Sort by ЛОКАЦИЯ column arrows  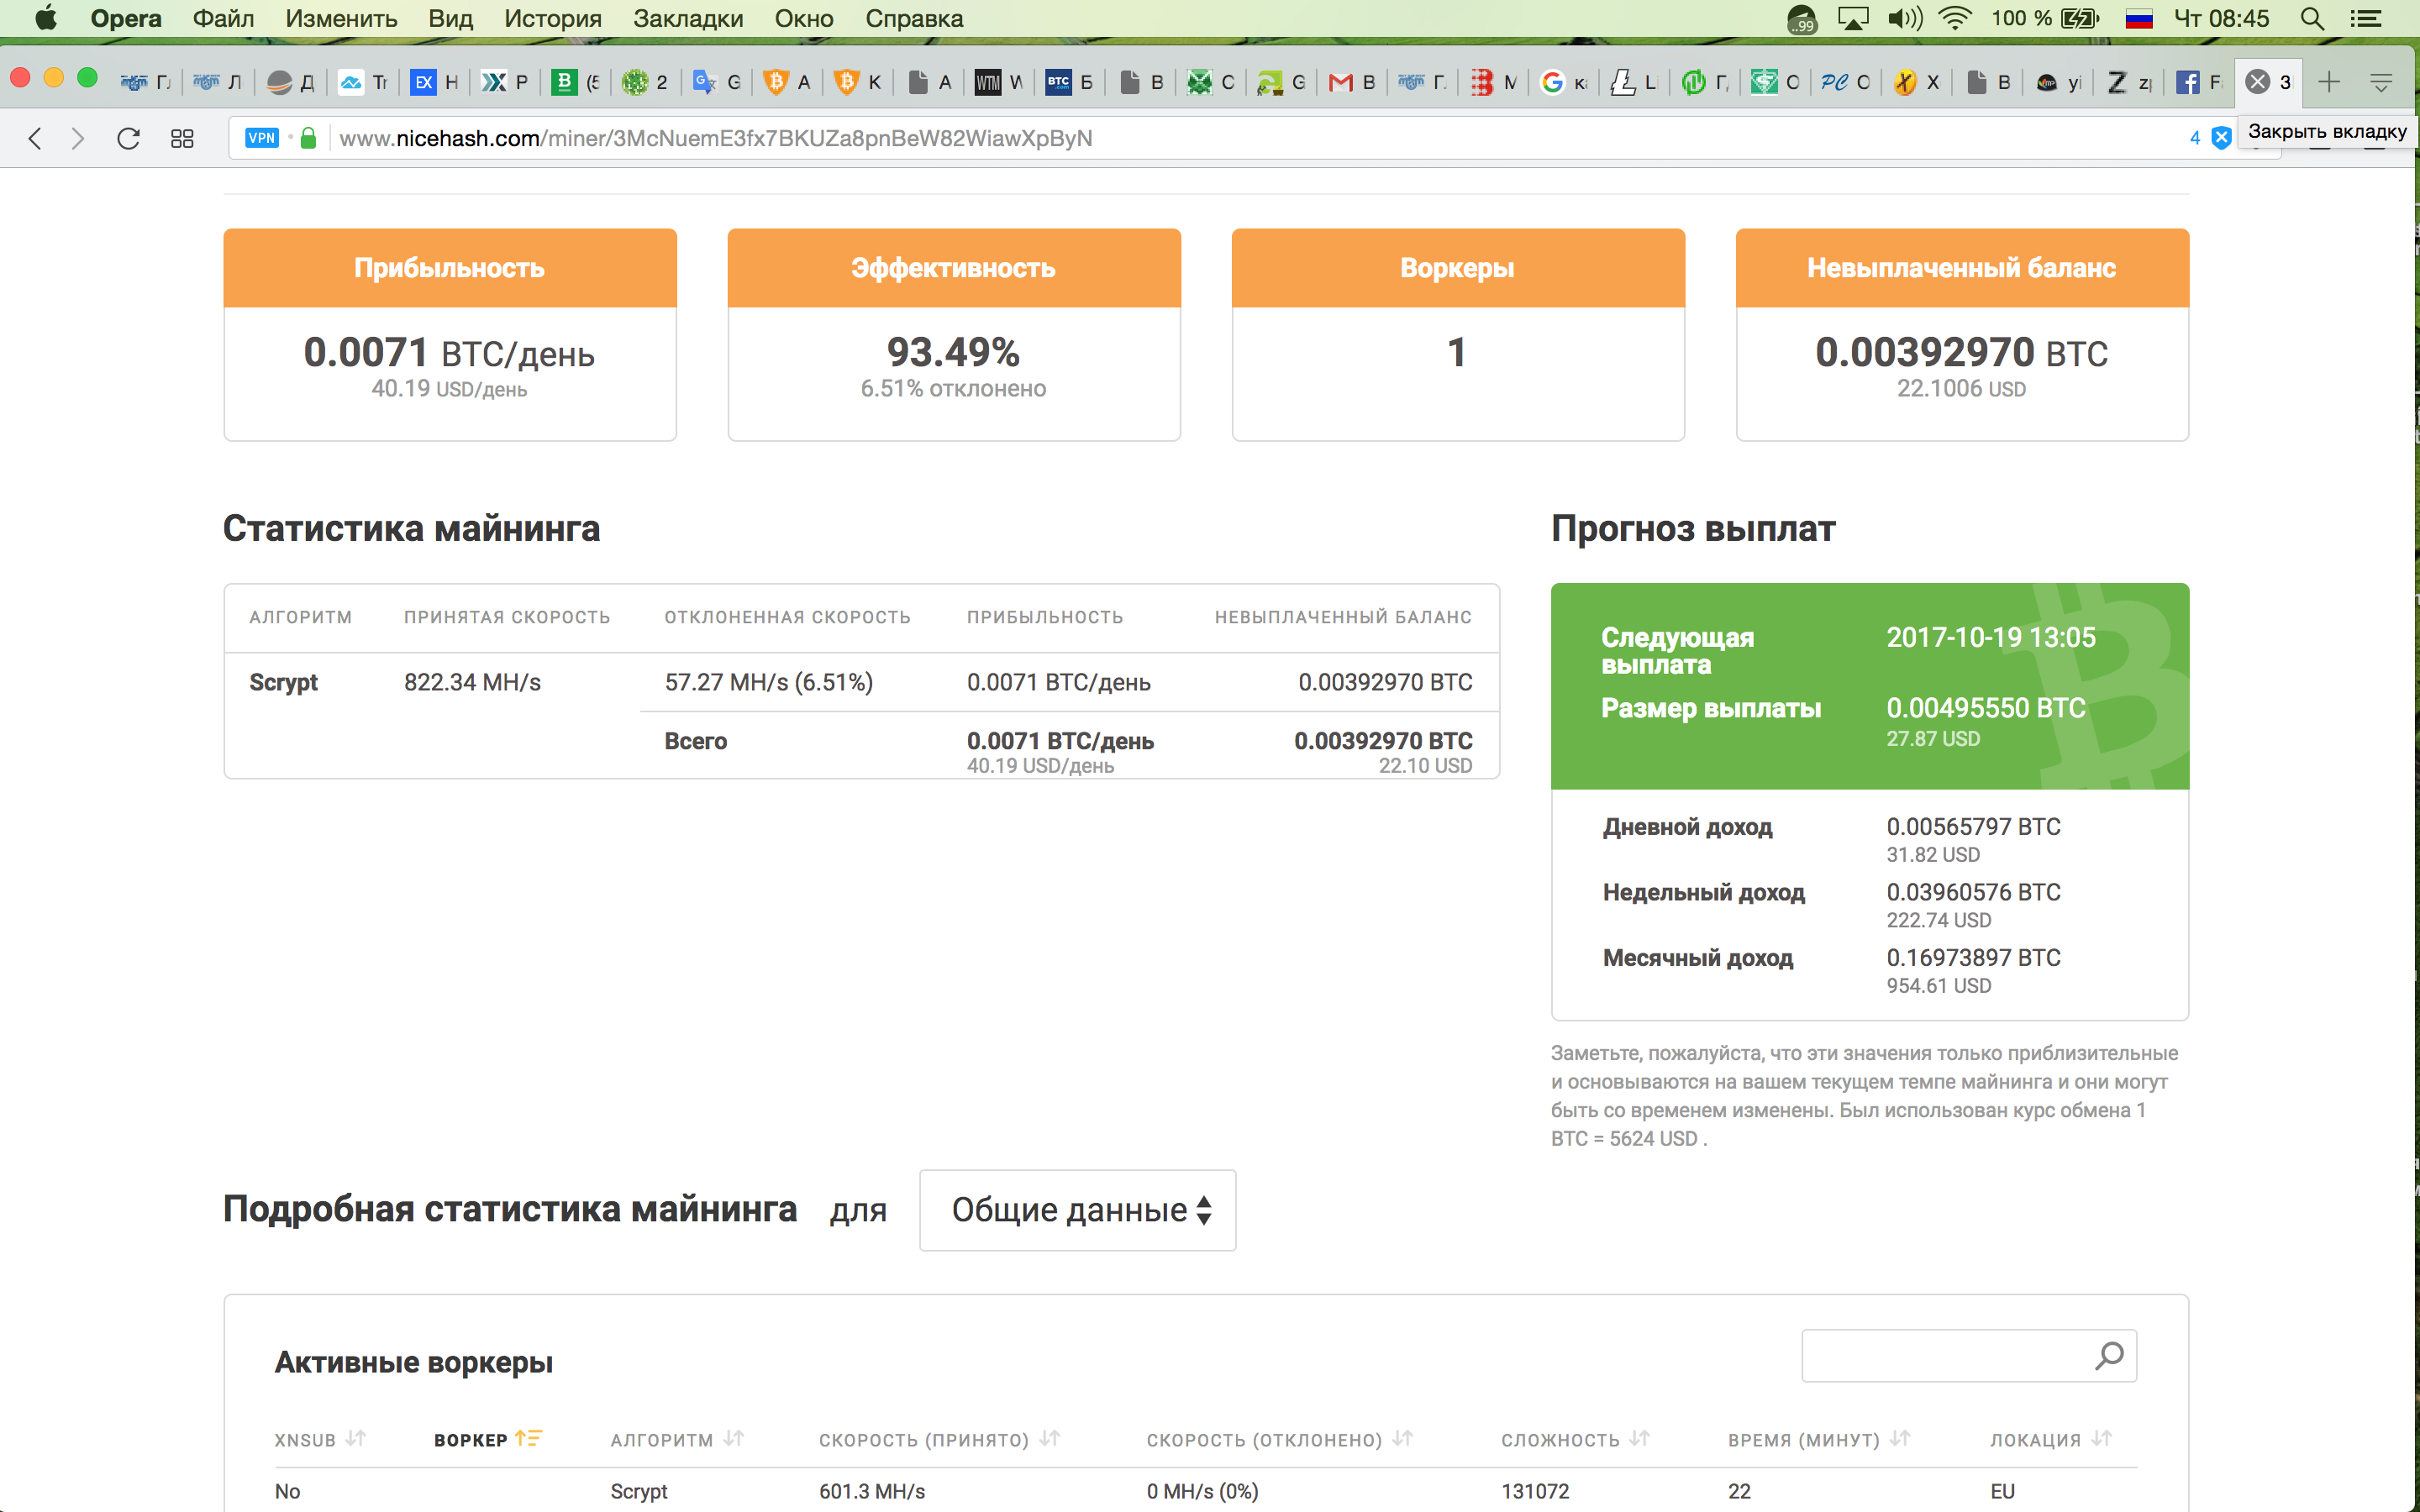point(2102,1438)
